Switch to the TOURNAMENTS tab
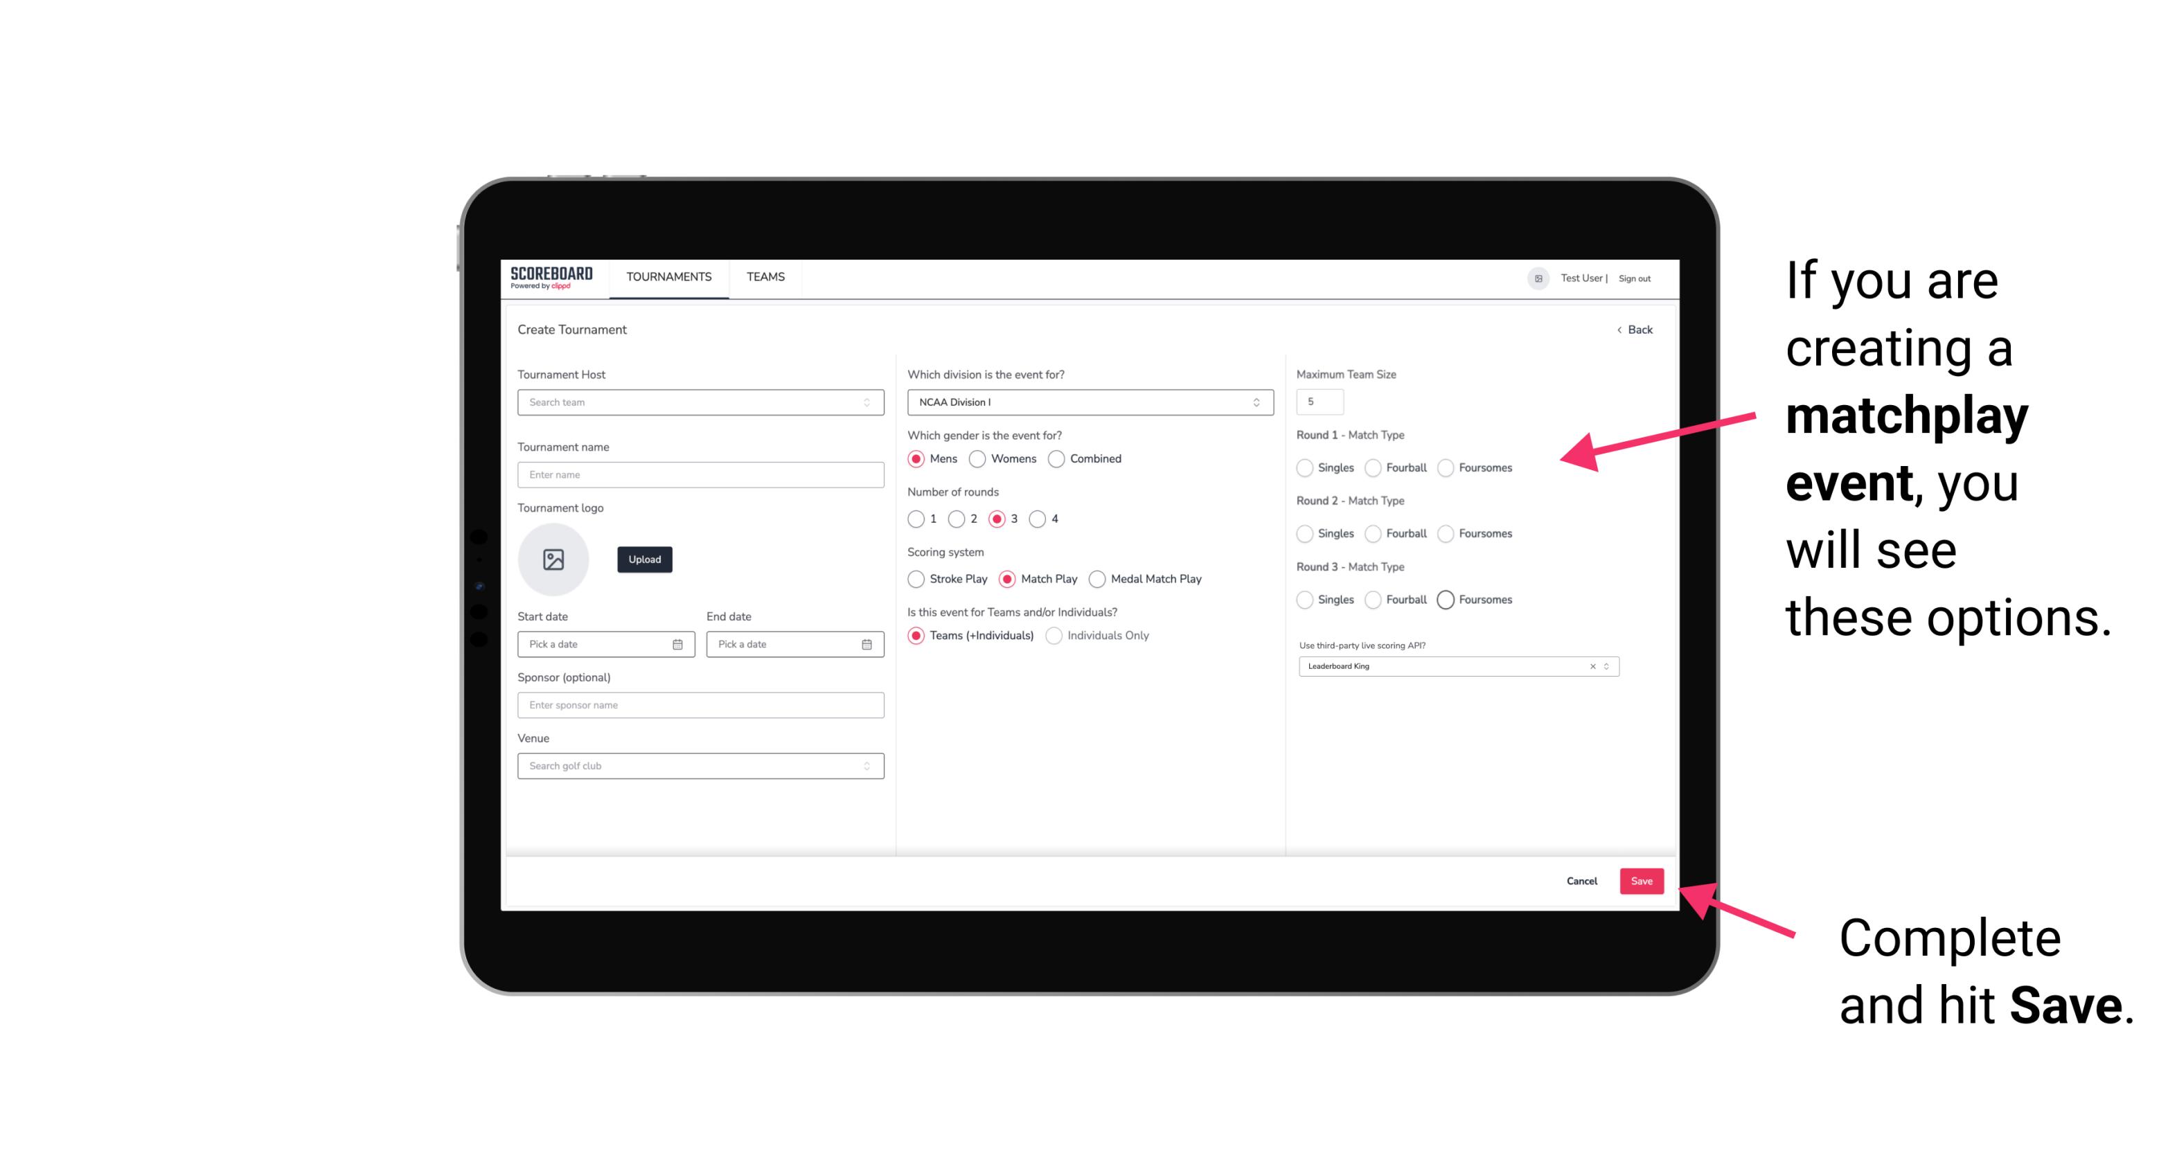 [x=669, y=277]
